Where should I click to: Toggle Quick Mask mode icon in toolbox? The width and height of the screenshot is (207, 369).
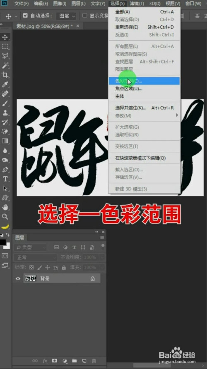[x=5, y=256]
